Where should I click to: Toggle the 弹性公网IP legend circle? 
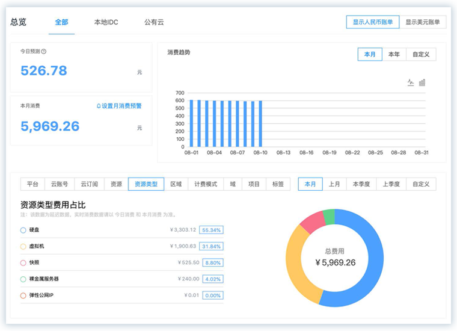23,295
